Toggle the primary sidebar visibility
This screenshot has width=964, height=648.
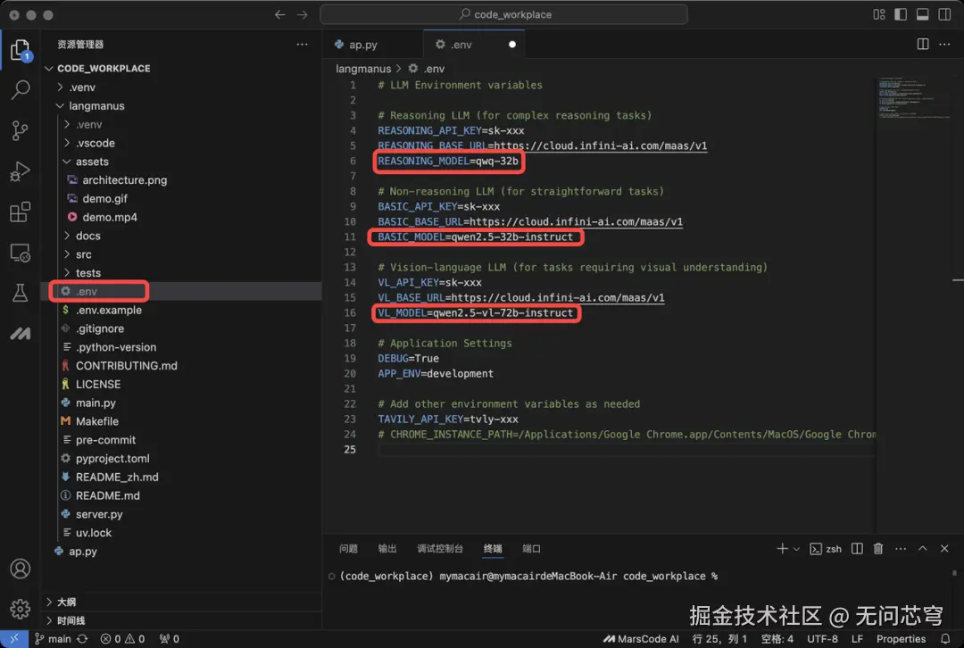[x=901, y=14]
